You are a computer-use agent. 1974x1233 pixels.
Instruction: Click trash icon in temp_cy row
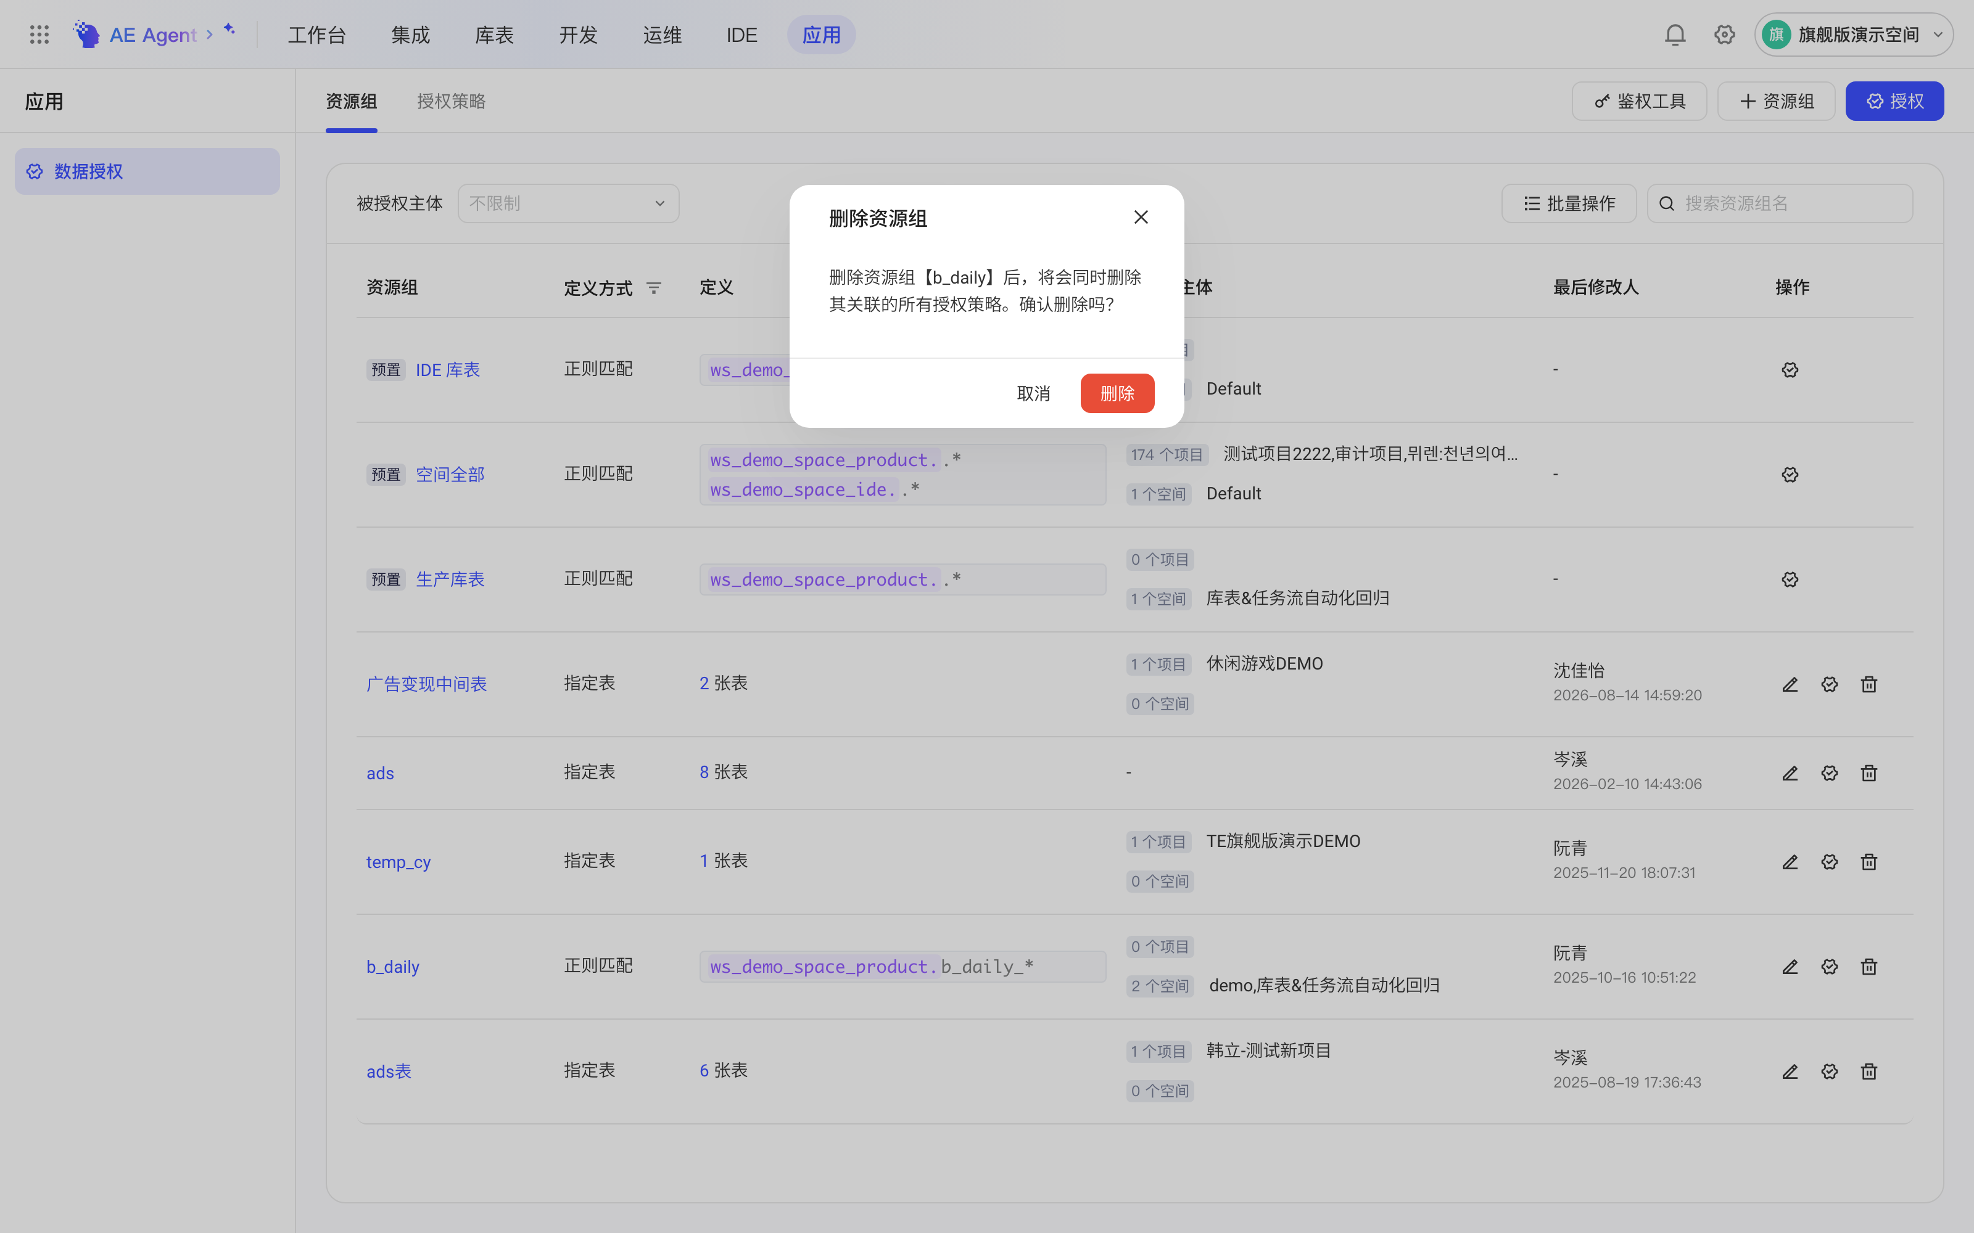coord(1869,862)
